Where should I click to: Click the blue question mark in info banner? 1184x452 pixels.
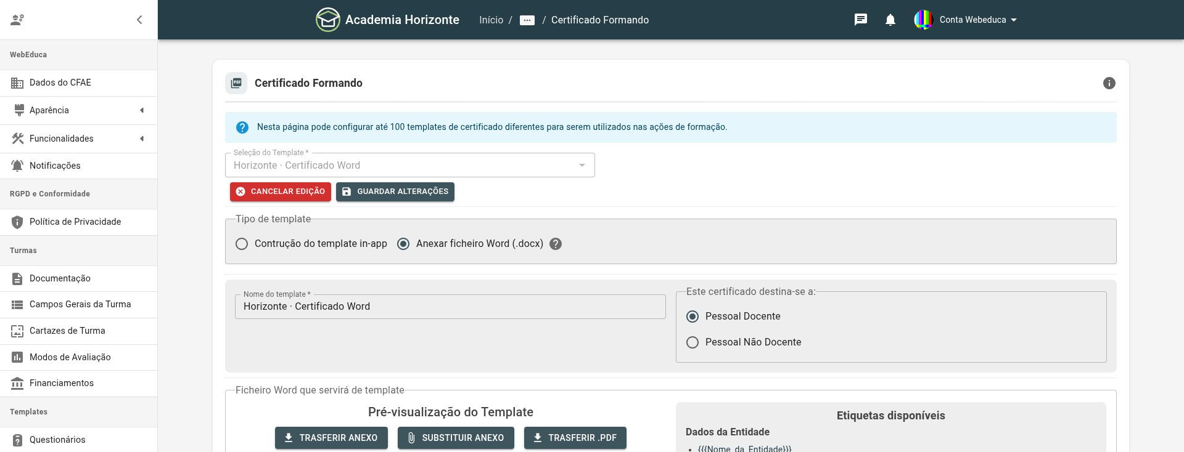[x=242, y=127]
